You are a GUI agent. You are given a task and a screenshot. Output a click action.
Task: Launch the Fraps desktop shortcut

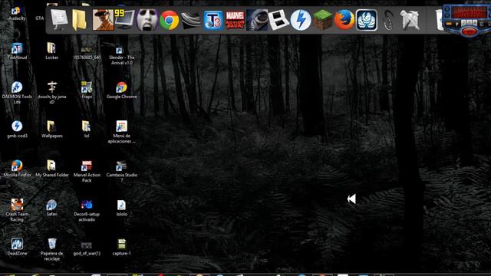[x=87, y=90]
